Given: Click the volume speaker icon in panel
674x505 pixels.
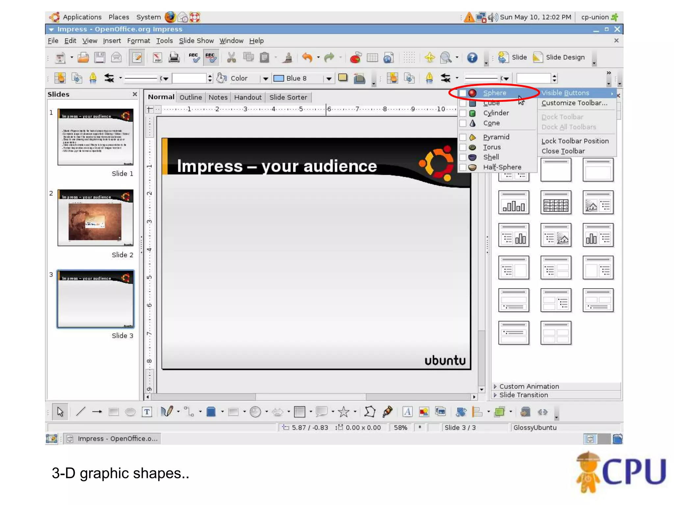Looking at the screenshot, I should click(x=492, y=17).
